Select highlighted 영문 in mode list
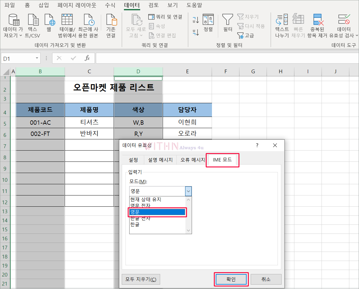The image size is (359, 289). 158,212
